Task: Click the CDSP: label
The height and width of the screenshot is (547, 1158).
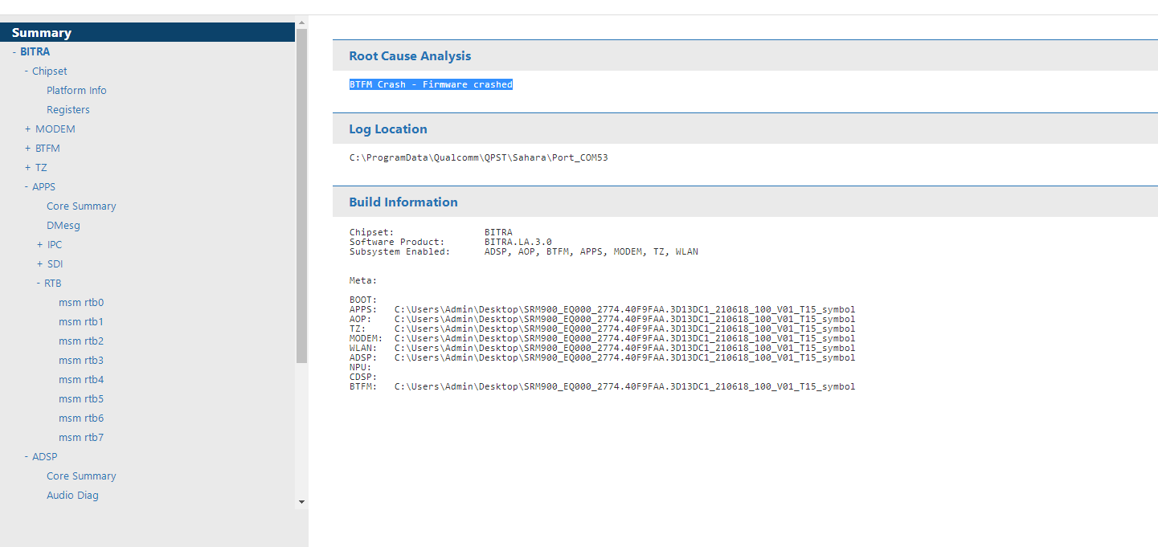Action: (x=363, y=377)
